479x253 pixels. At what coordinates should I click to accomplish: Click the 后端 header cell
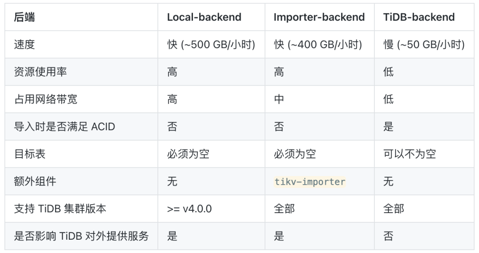[x=24, y=17]
